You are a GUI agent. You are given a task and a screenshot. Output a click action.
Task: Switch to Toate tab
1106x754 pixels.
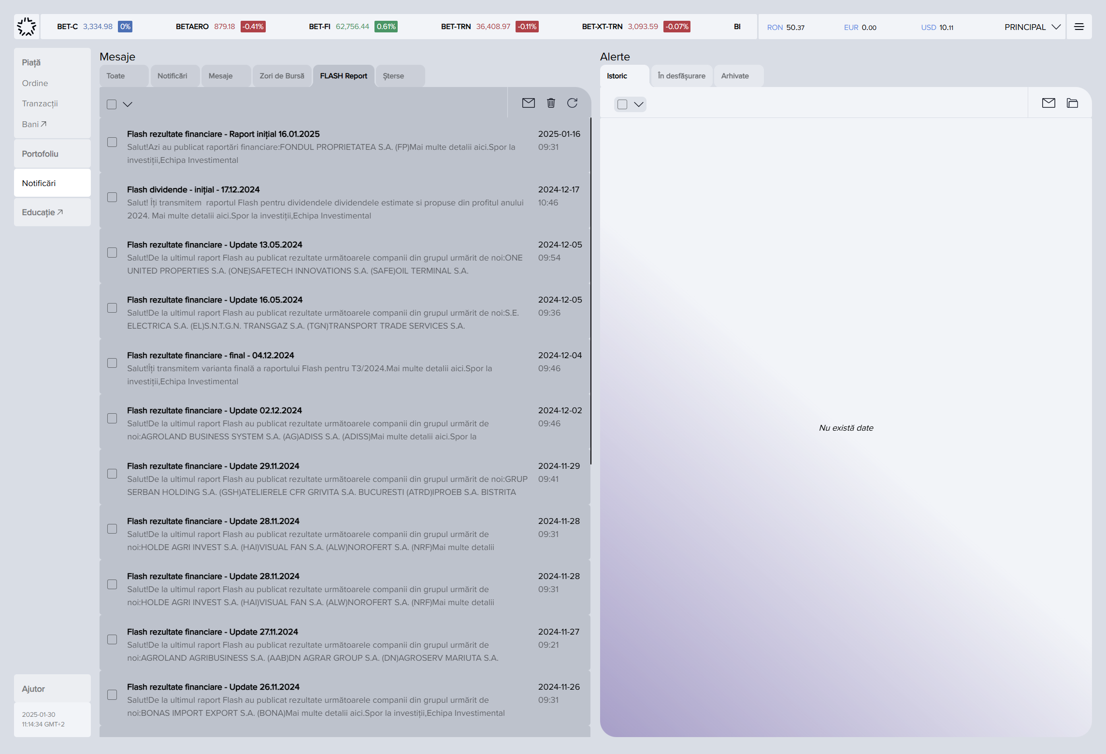coord(124,76)
